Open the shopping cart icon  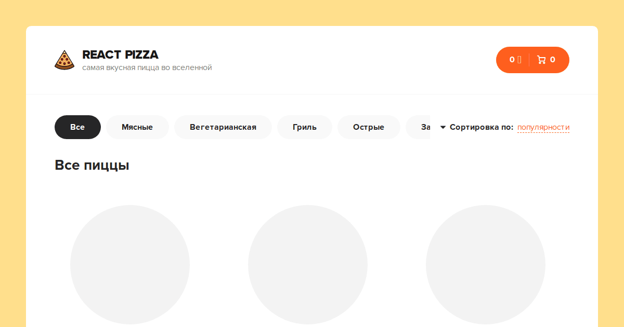click(x=541, y=60)
